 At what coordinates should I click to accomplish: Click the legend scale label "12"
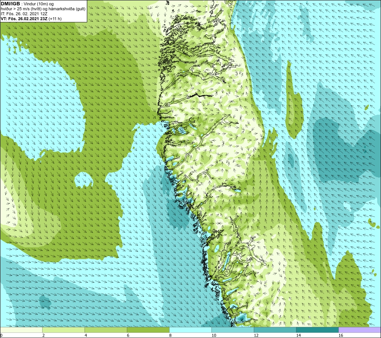[256, 336]
